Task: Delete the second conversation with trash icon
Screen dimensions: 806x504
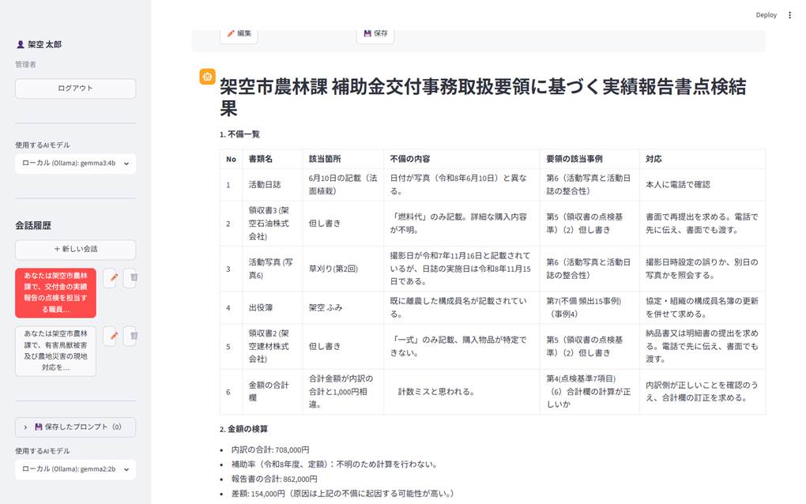Action: click(133, 336)
